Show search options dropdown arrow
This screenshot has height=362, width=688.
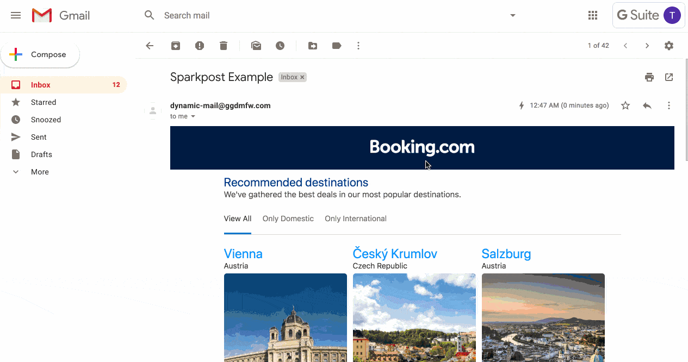point(512,15)
